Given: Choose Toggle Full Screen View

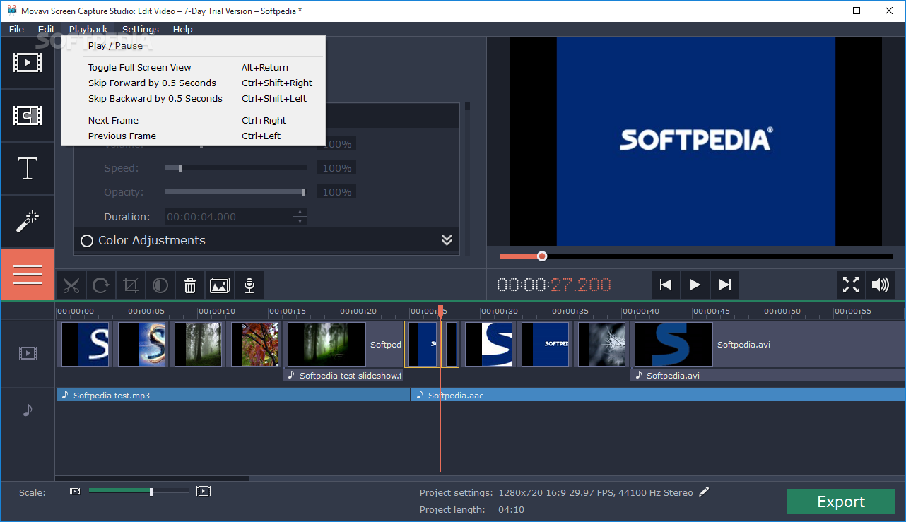Looking at the screenshot, I should coord(193,67).
